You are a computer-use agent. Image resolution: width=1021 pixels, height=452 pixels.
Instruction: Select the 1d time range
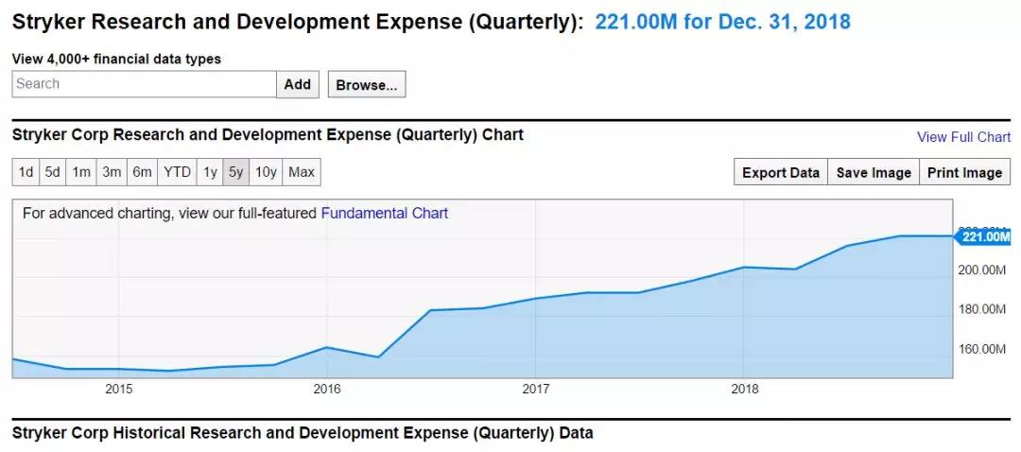pyautogui.click(x=26, y=172)
